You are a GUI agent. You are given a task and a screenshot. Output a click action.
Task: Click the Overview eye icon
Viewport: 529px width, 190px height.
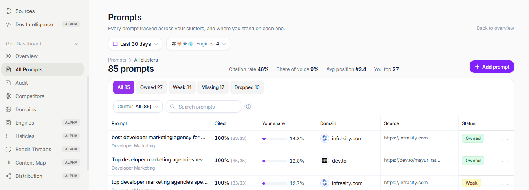coord(8,56)
